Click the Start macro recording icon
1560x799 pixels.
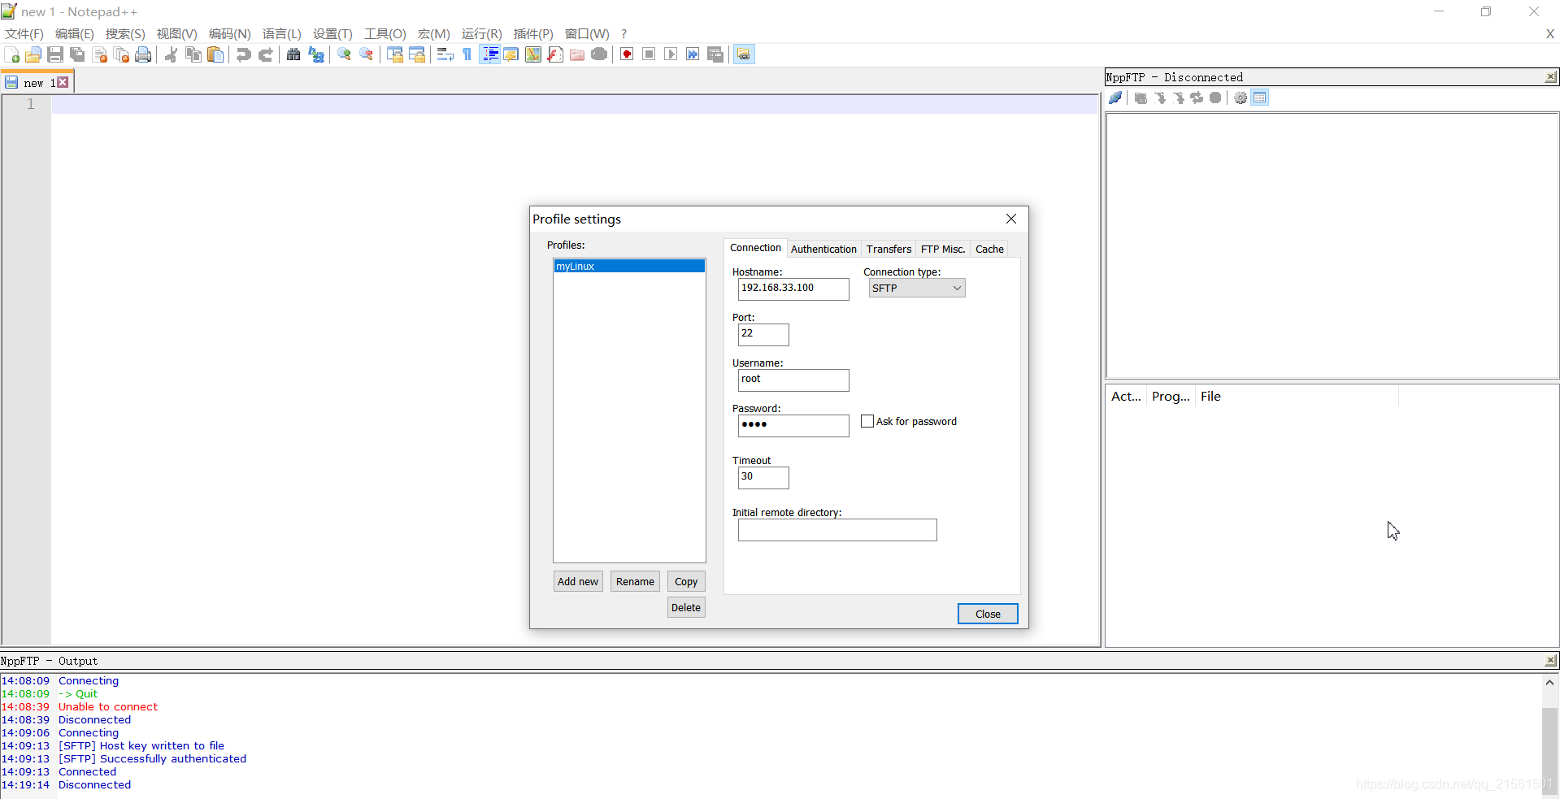point(627,54)
